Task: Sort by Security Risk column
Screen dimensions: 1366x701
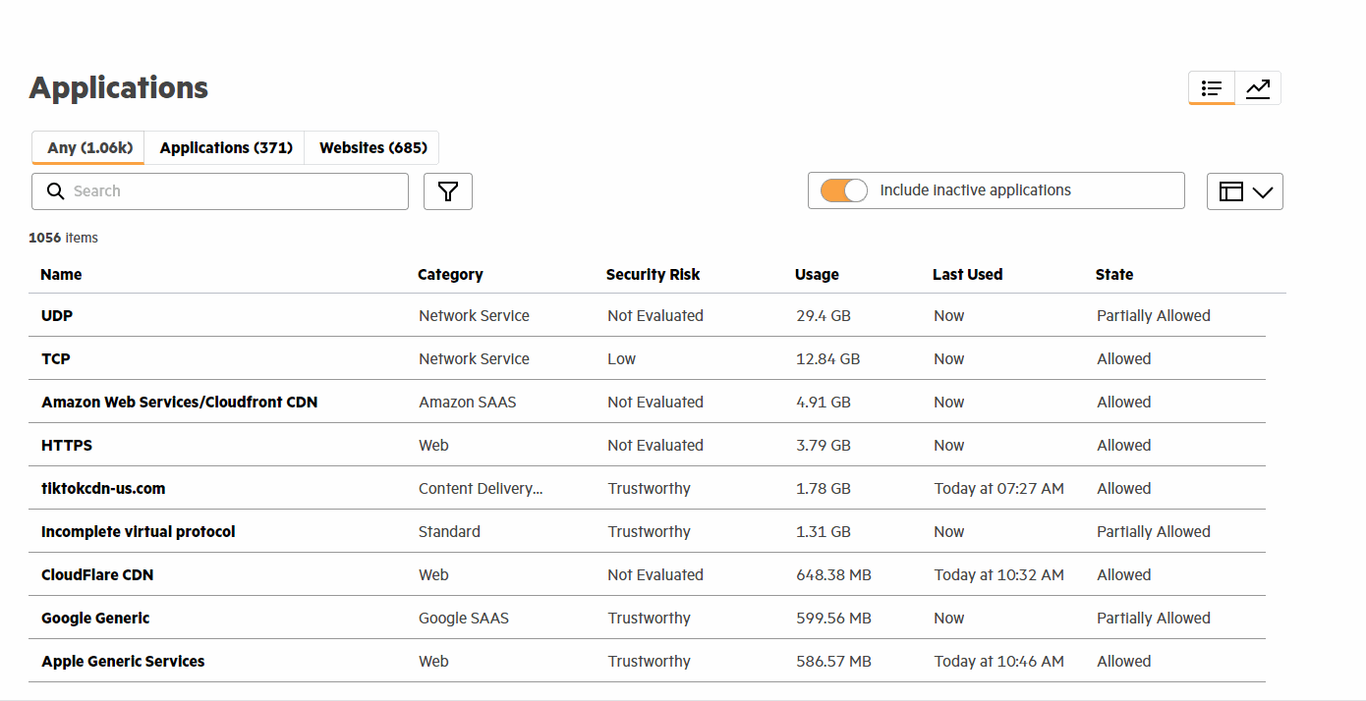Action: tap(653, 275)
